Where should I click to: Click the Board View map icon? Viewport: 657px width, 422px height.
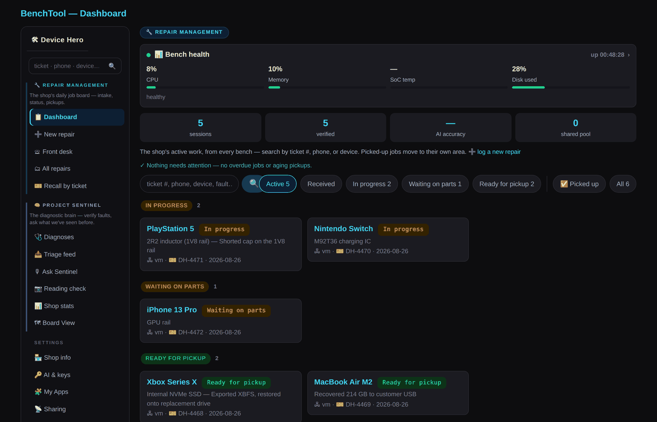37,323
